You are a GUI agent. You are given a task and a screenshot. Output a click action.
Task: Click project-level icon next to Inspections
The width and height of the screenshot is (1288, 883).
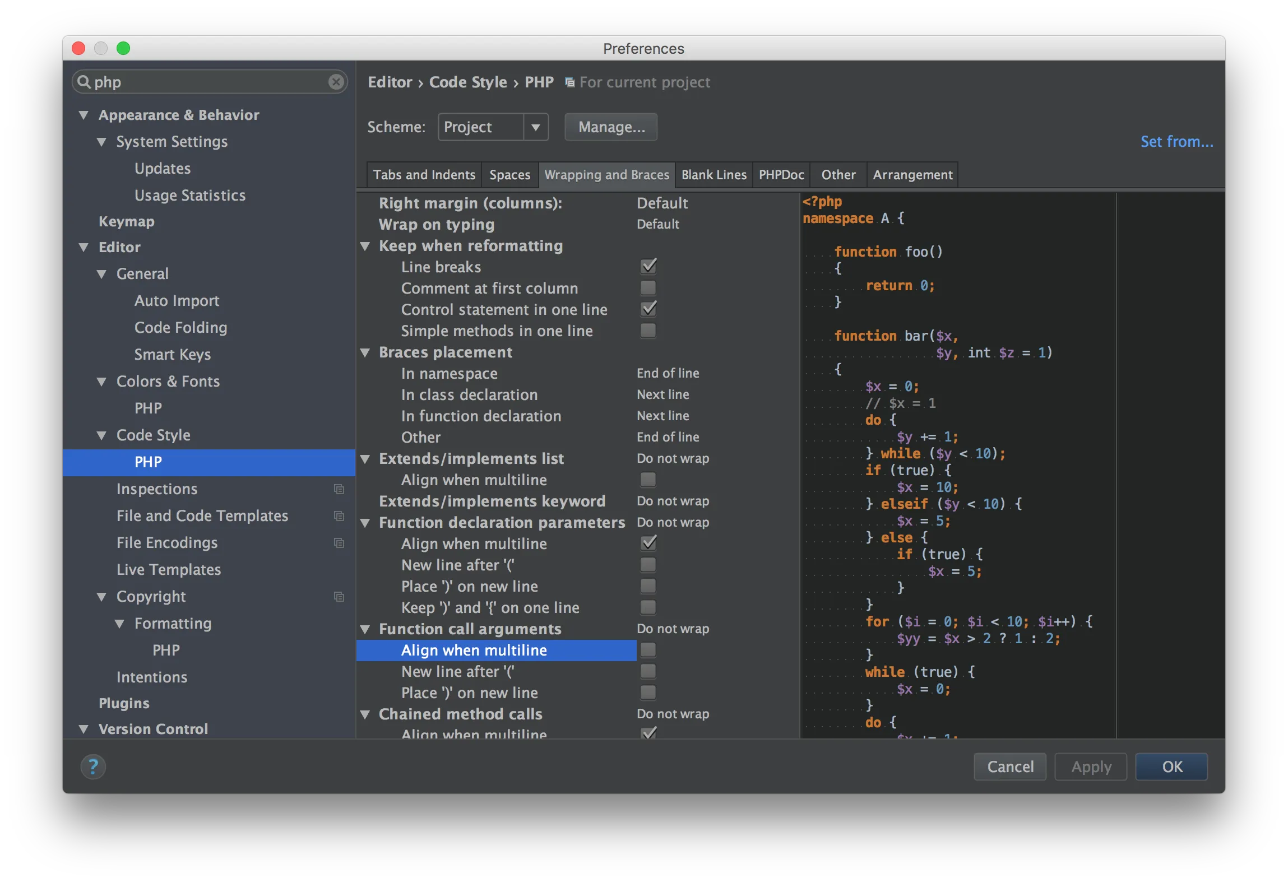click(x=339, y=489)
